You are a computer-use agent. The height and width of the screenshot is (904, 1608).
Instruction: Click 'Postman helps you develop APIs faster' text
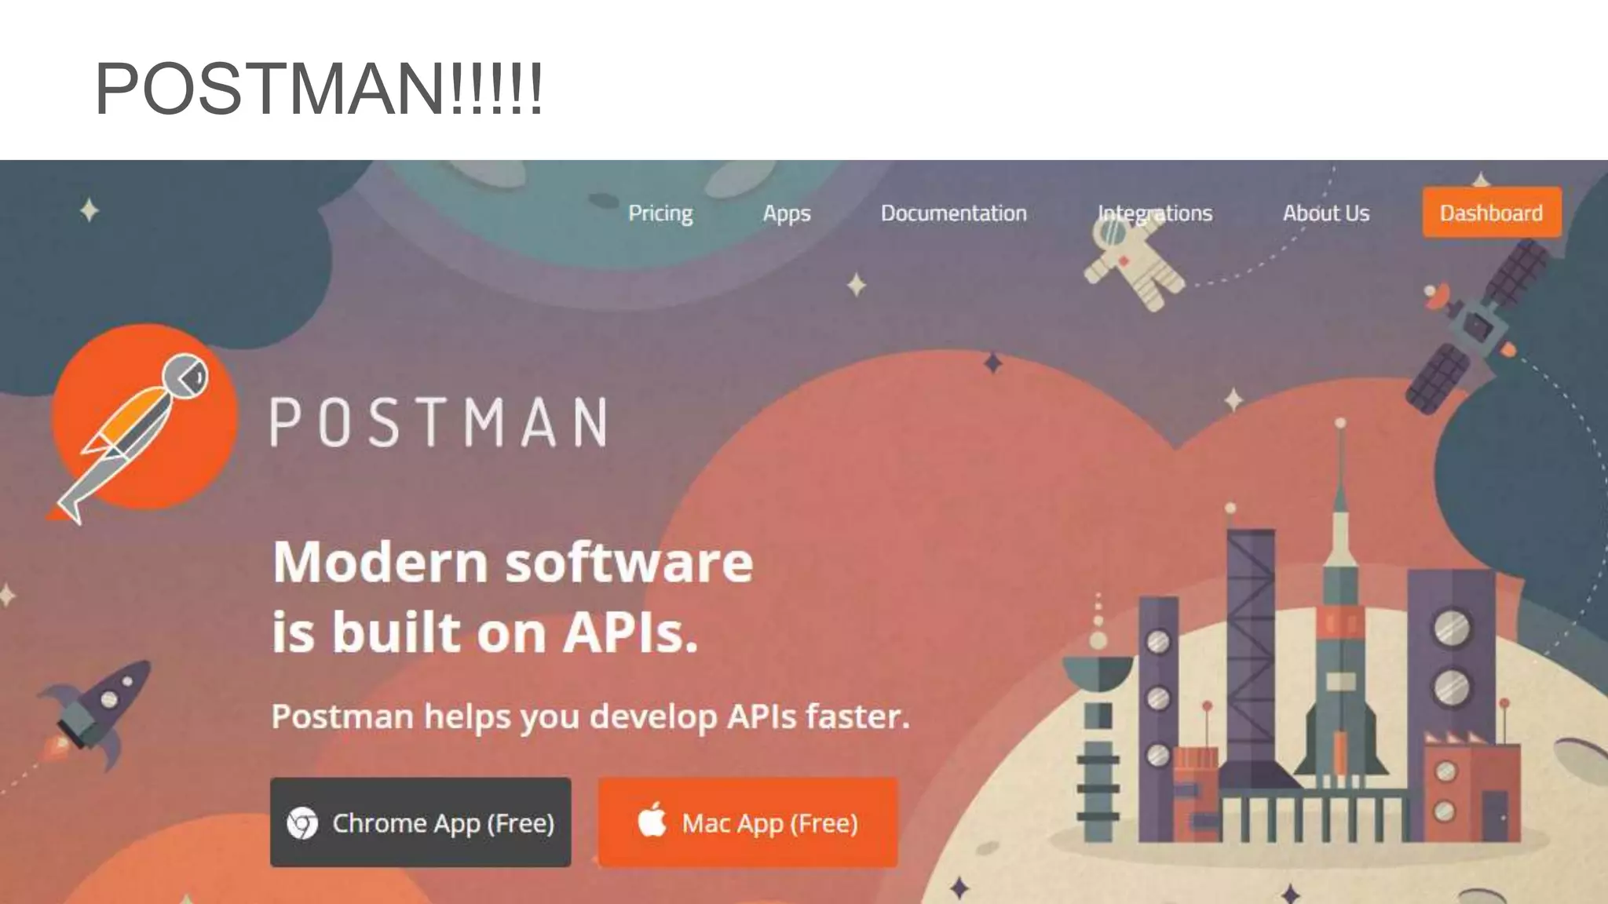coord(590,716)
